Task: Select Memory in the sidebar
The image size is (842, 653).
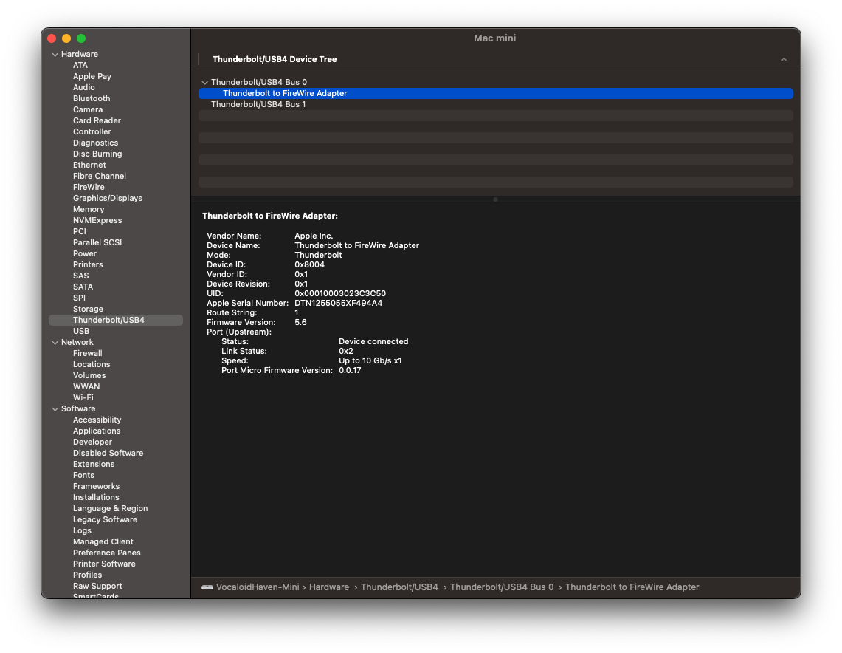Action: (x=89, y=209)
